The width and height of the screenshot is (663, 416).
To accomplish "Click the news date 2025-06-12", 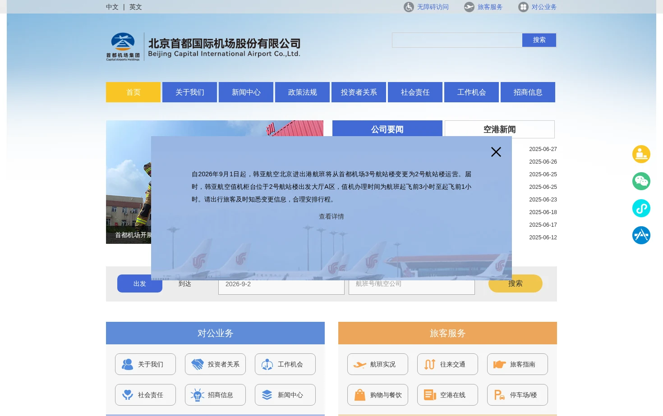I will click(543, 238).
